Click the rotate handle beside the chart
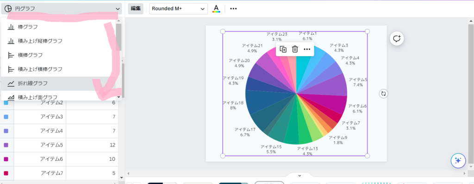Viewport: 474px width, 184px height. [x=384, y=94]
